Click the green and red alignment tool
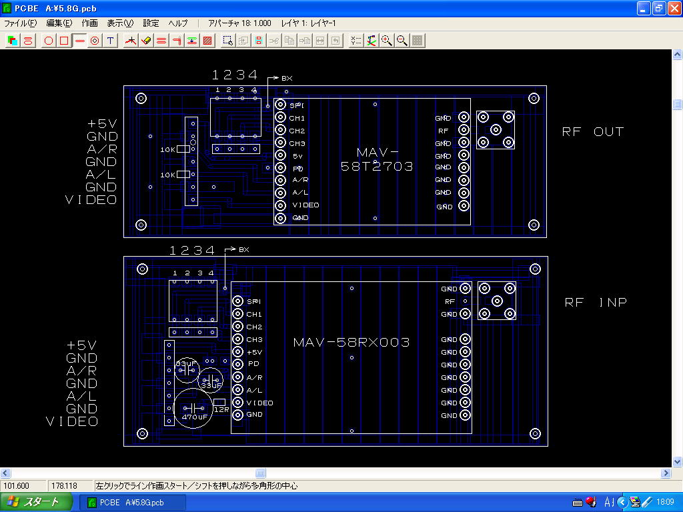The height and width of the screenshot is (512, 683). coord(192,41)
